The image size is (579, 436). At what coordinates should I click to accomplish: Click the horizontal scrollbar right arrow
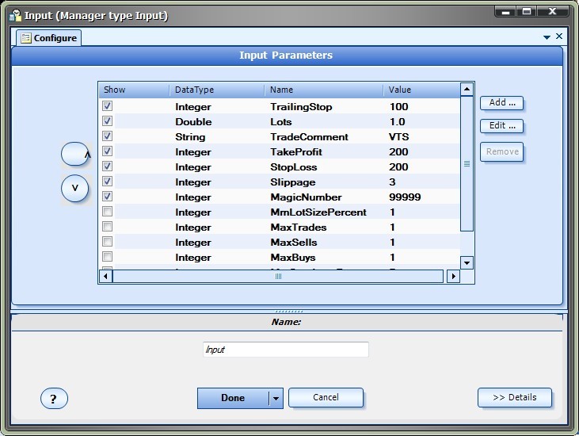[x=453, y=276]
